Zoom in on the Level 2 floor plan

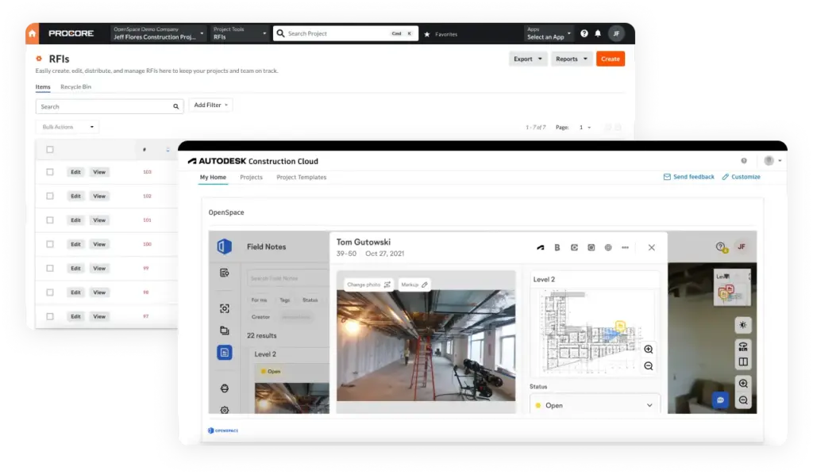[649, 350]
